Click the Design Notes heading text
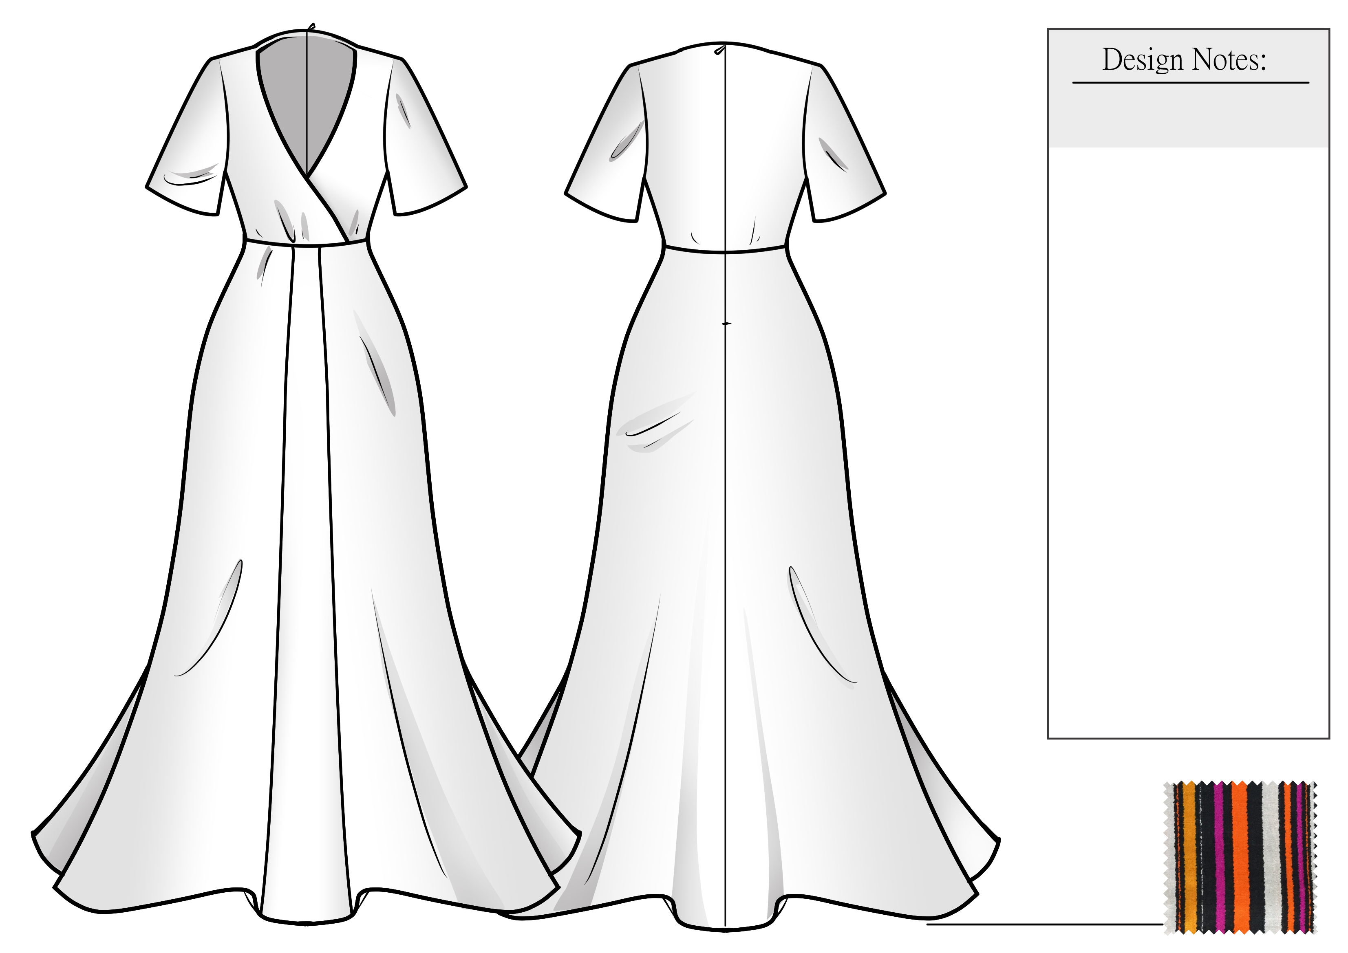 click(1184, 60)
